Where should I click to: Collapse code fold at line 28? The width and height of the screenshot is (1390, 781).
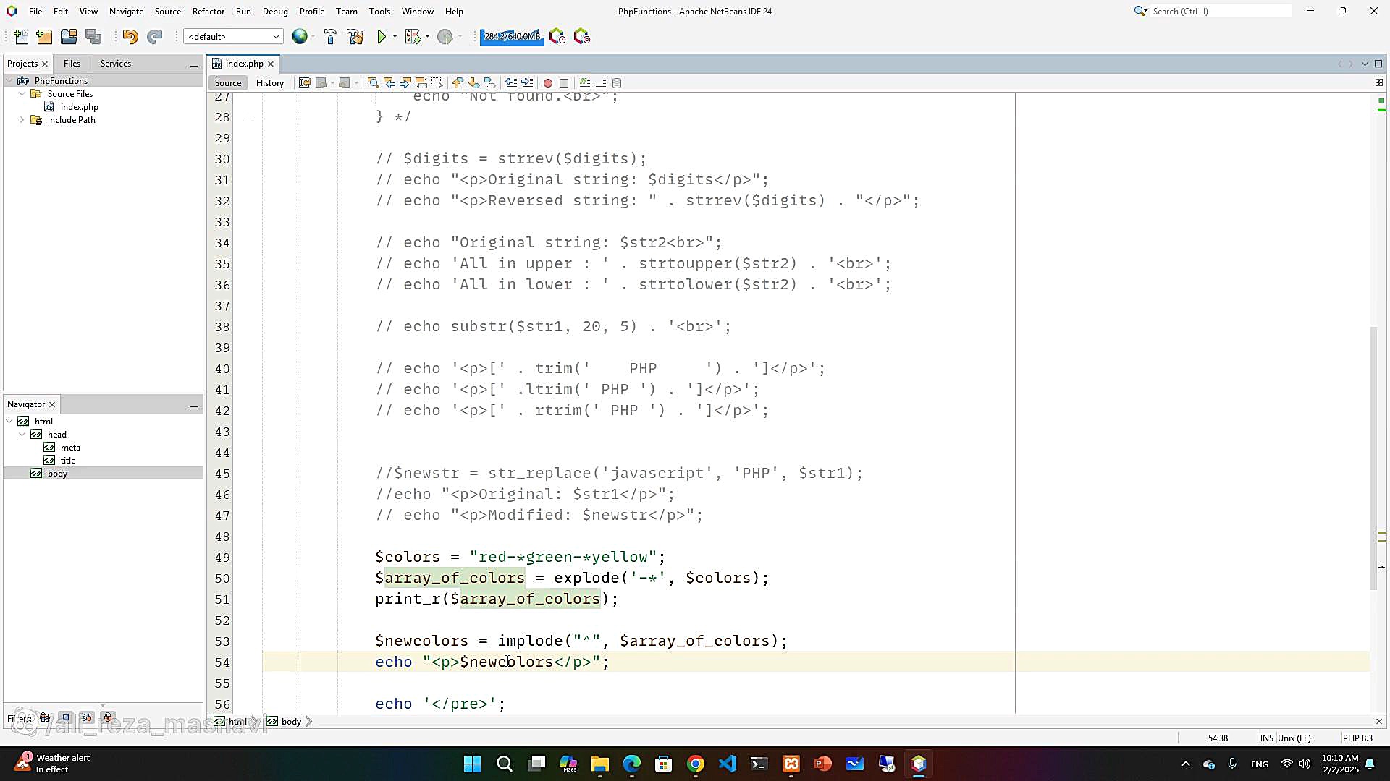click(x=250, y=116)
